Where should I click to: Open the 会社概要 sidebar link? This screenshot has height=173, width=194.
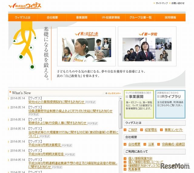(x=134, y=144)
